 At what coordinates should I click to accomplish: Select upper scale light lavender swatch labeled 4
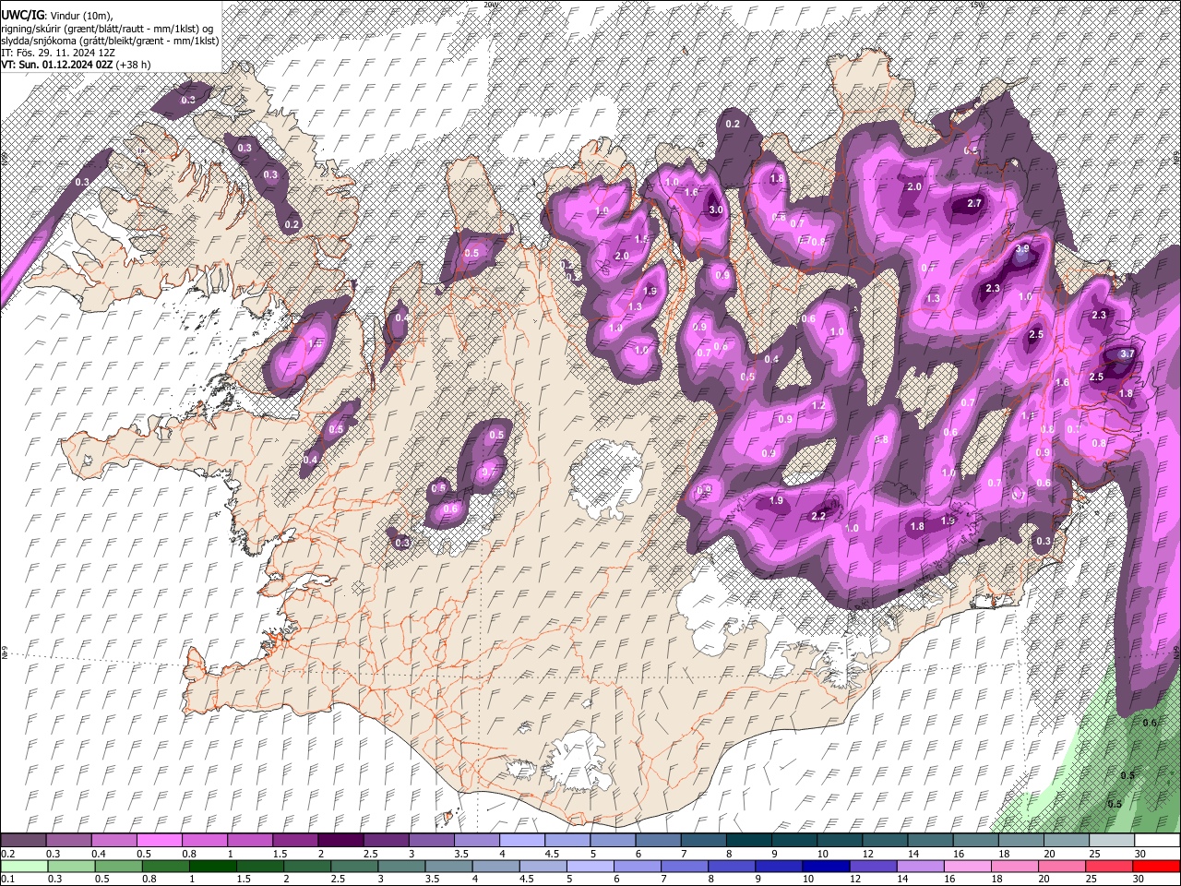(x=522, y=841)
